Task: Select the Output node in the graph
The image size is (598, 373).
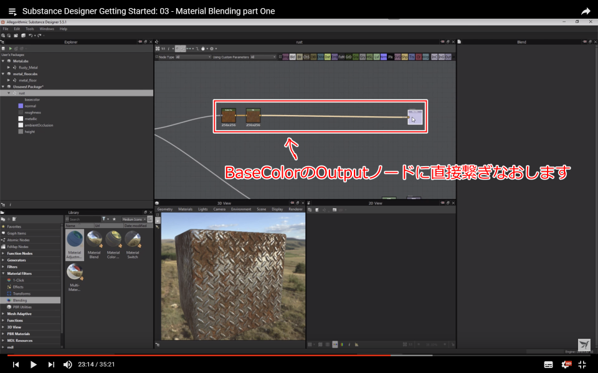Action: click(x=415, y=117)
